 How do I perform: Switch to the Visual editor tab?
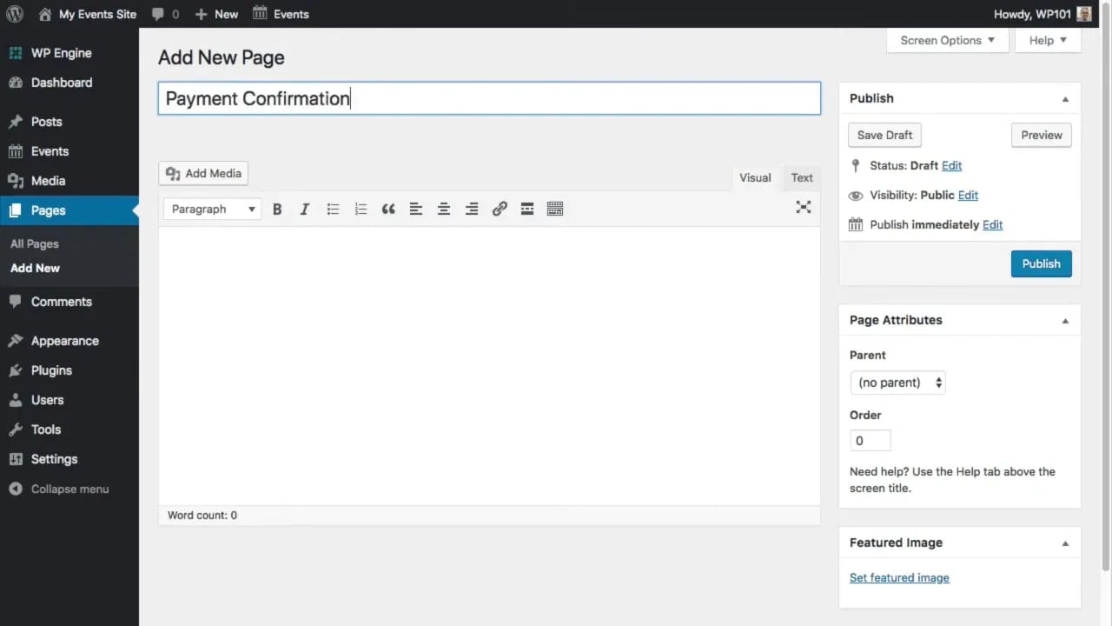pos(755,178)
